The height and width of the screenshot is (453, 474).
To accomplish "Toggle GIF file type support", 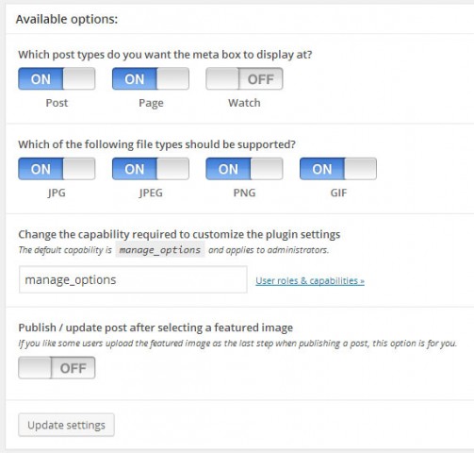I will (338, 169).
